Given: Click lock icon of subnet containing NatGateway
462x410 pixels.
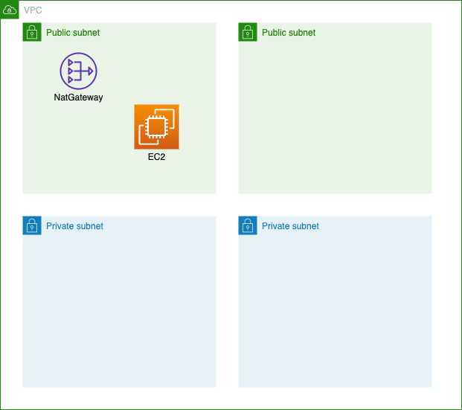Looking at the screenshot, I should coord(32,32).
